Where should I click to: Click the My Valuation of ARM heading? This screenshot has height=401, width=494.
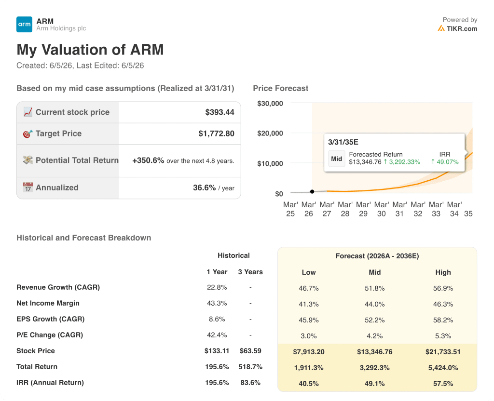tap(90, 50)
